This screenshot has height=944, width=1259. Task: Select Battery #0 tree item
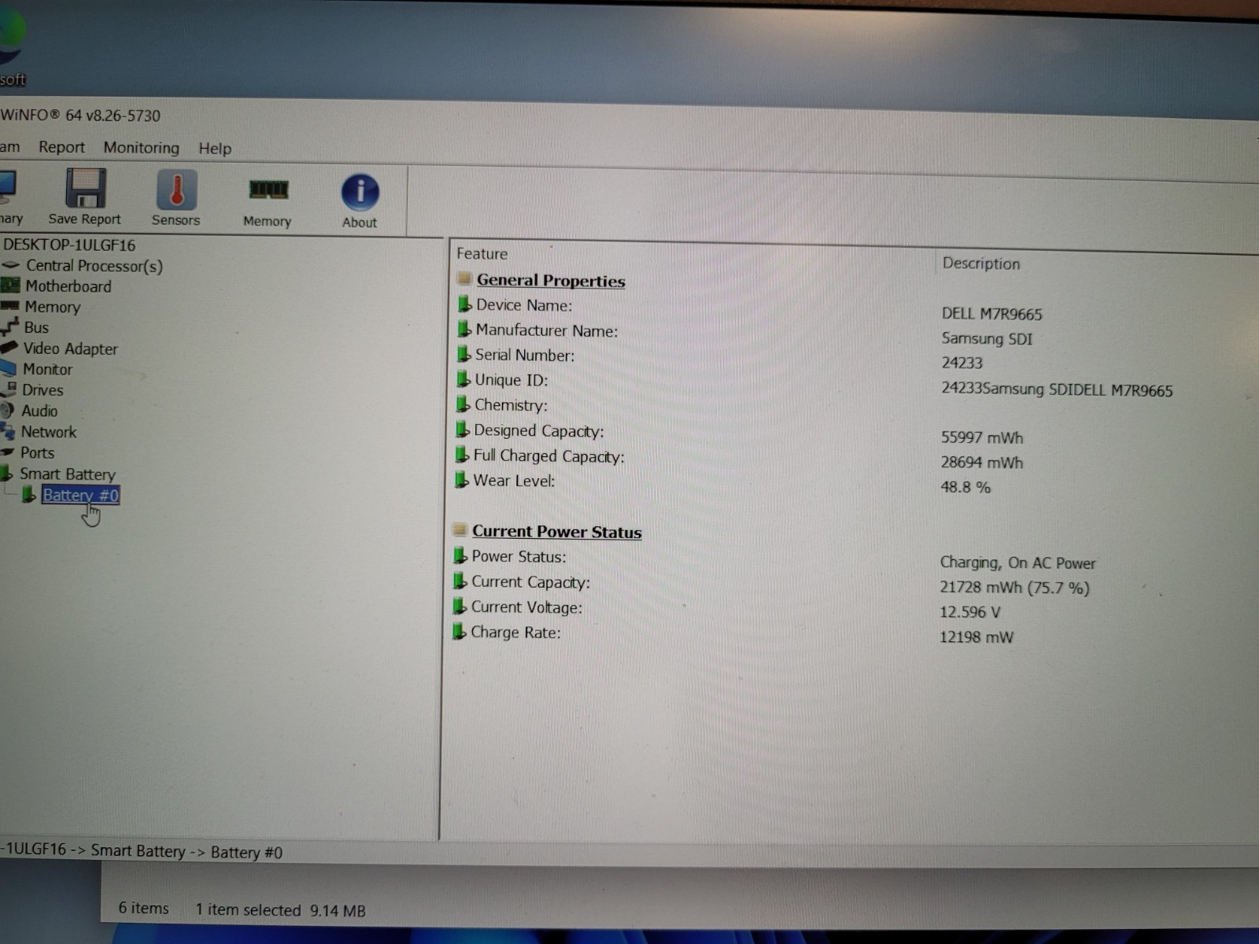click(x=80, y=496)
